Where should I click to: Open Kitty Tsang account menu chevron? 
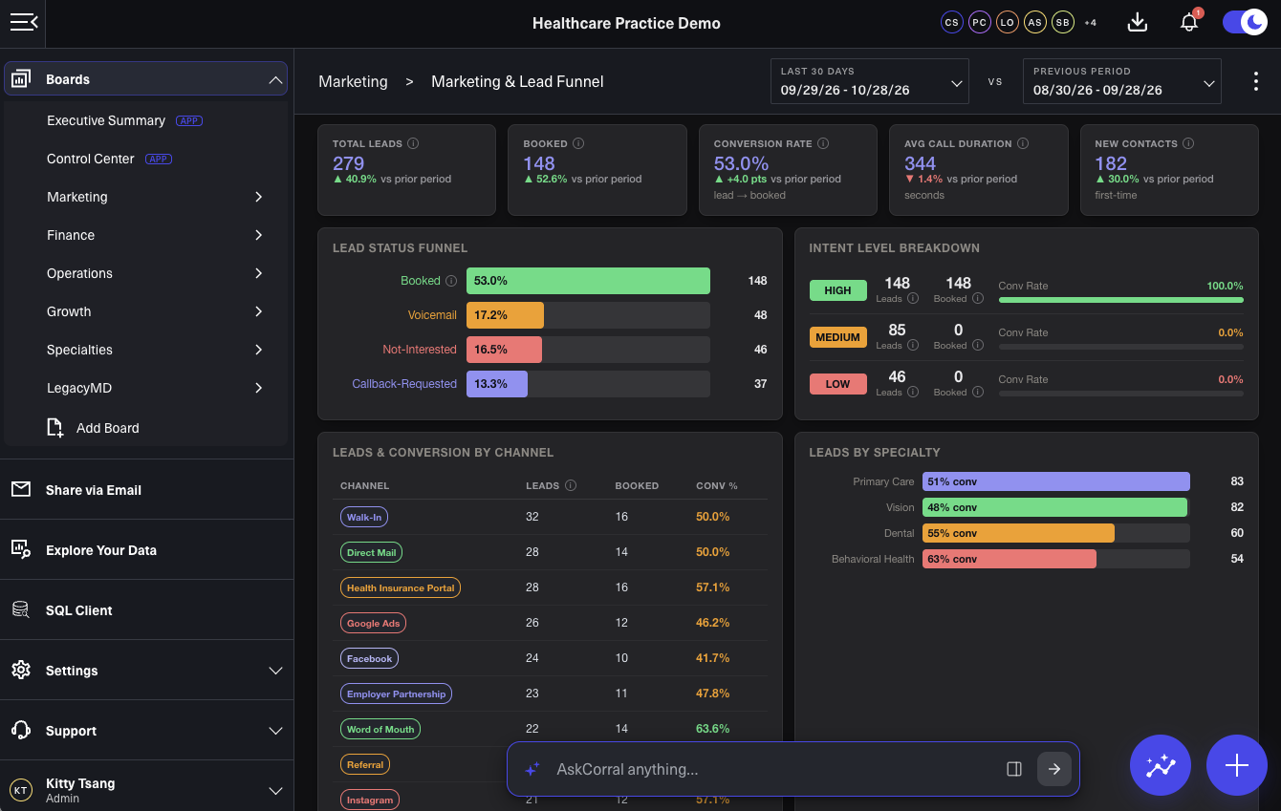(x=275, y=791)
